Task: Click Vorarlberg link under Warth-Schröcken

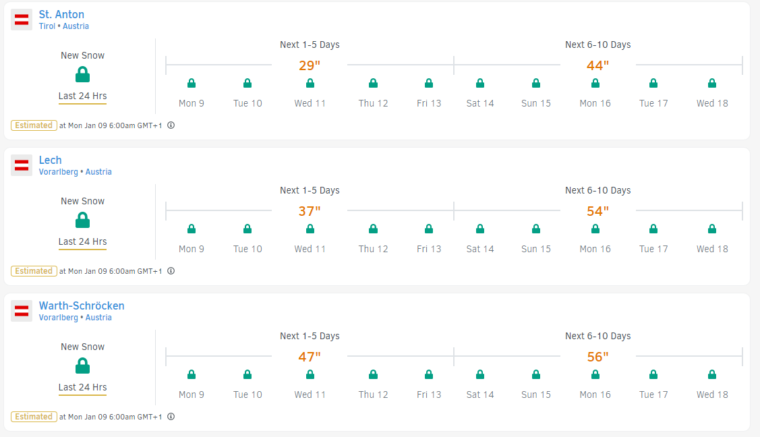Action: click(58, 318)
